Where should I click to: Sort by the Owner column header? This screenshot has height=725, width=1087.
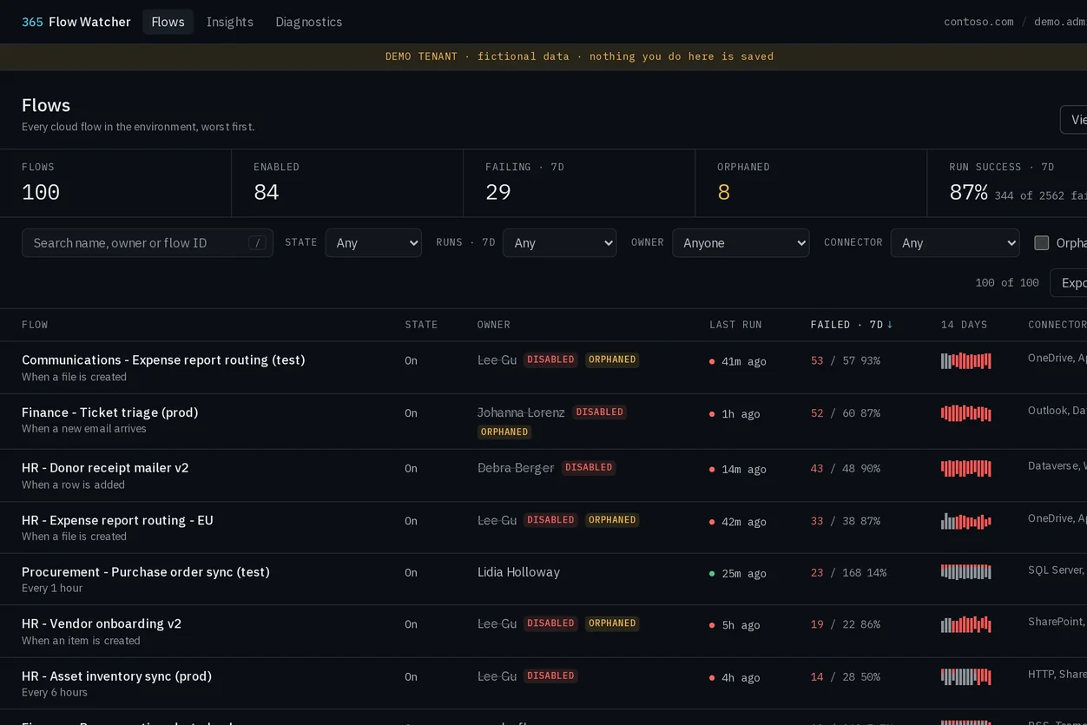[494, 325]
